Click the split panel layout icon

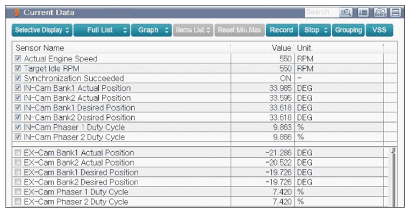pyautogui.click(x=395, y=12)
